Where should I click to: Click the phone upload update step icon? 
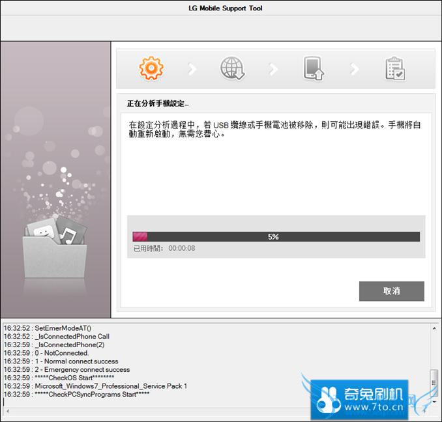click(x=314, y=68)
